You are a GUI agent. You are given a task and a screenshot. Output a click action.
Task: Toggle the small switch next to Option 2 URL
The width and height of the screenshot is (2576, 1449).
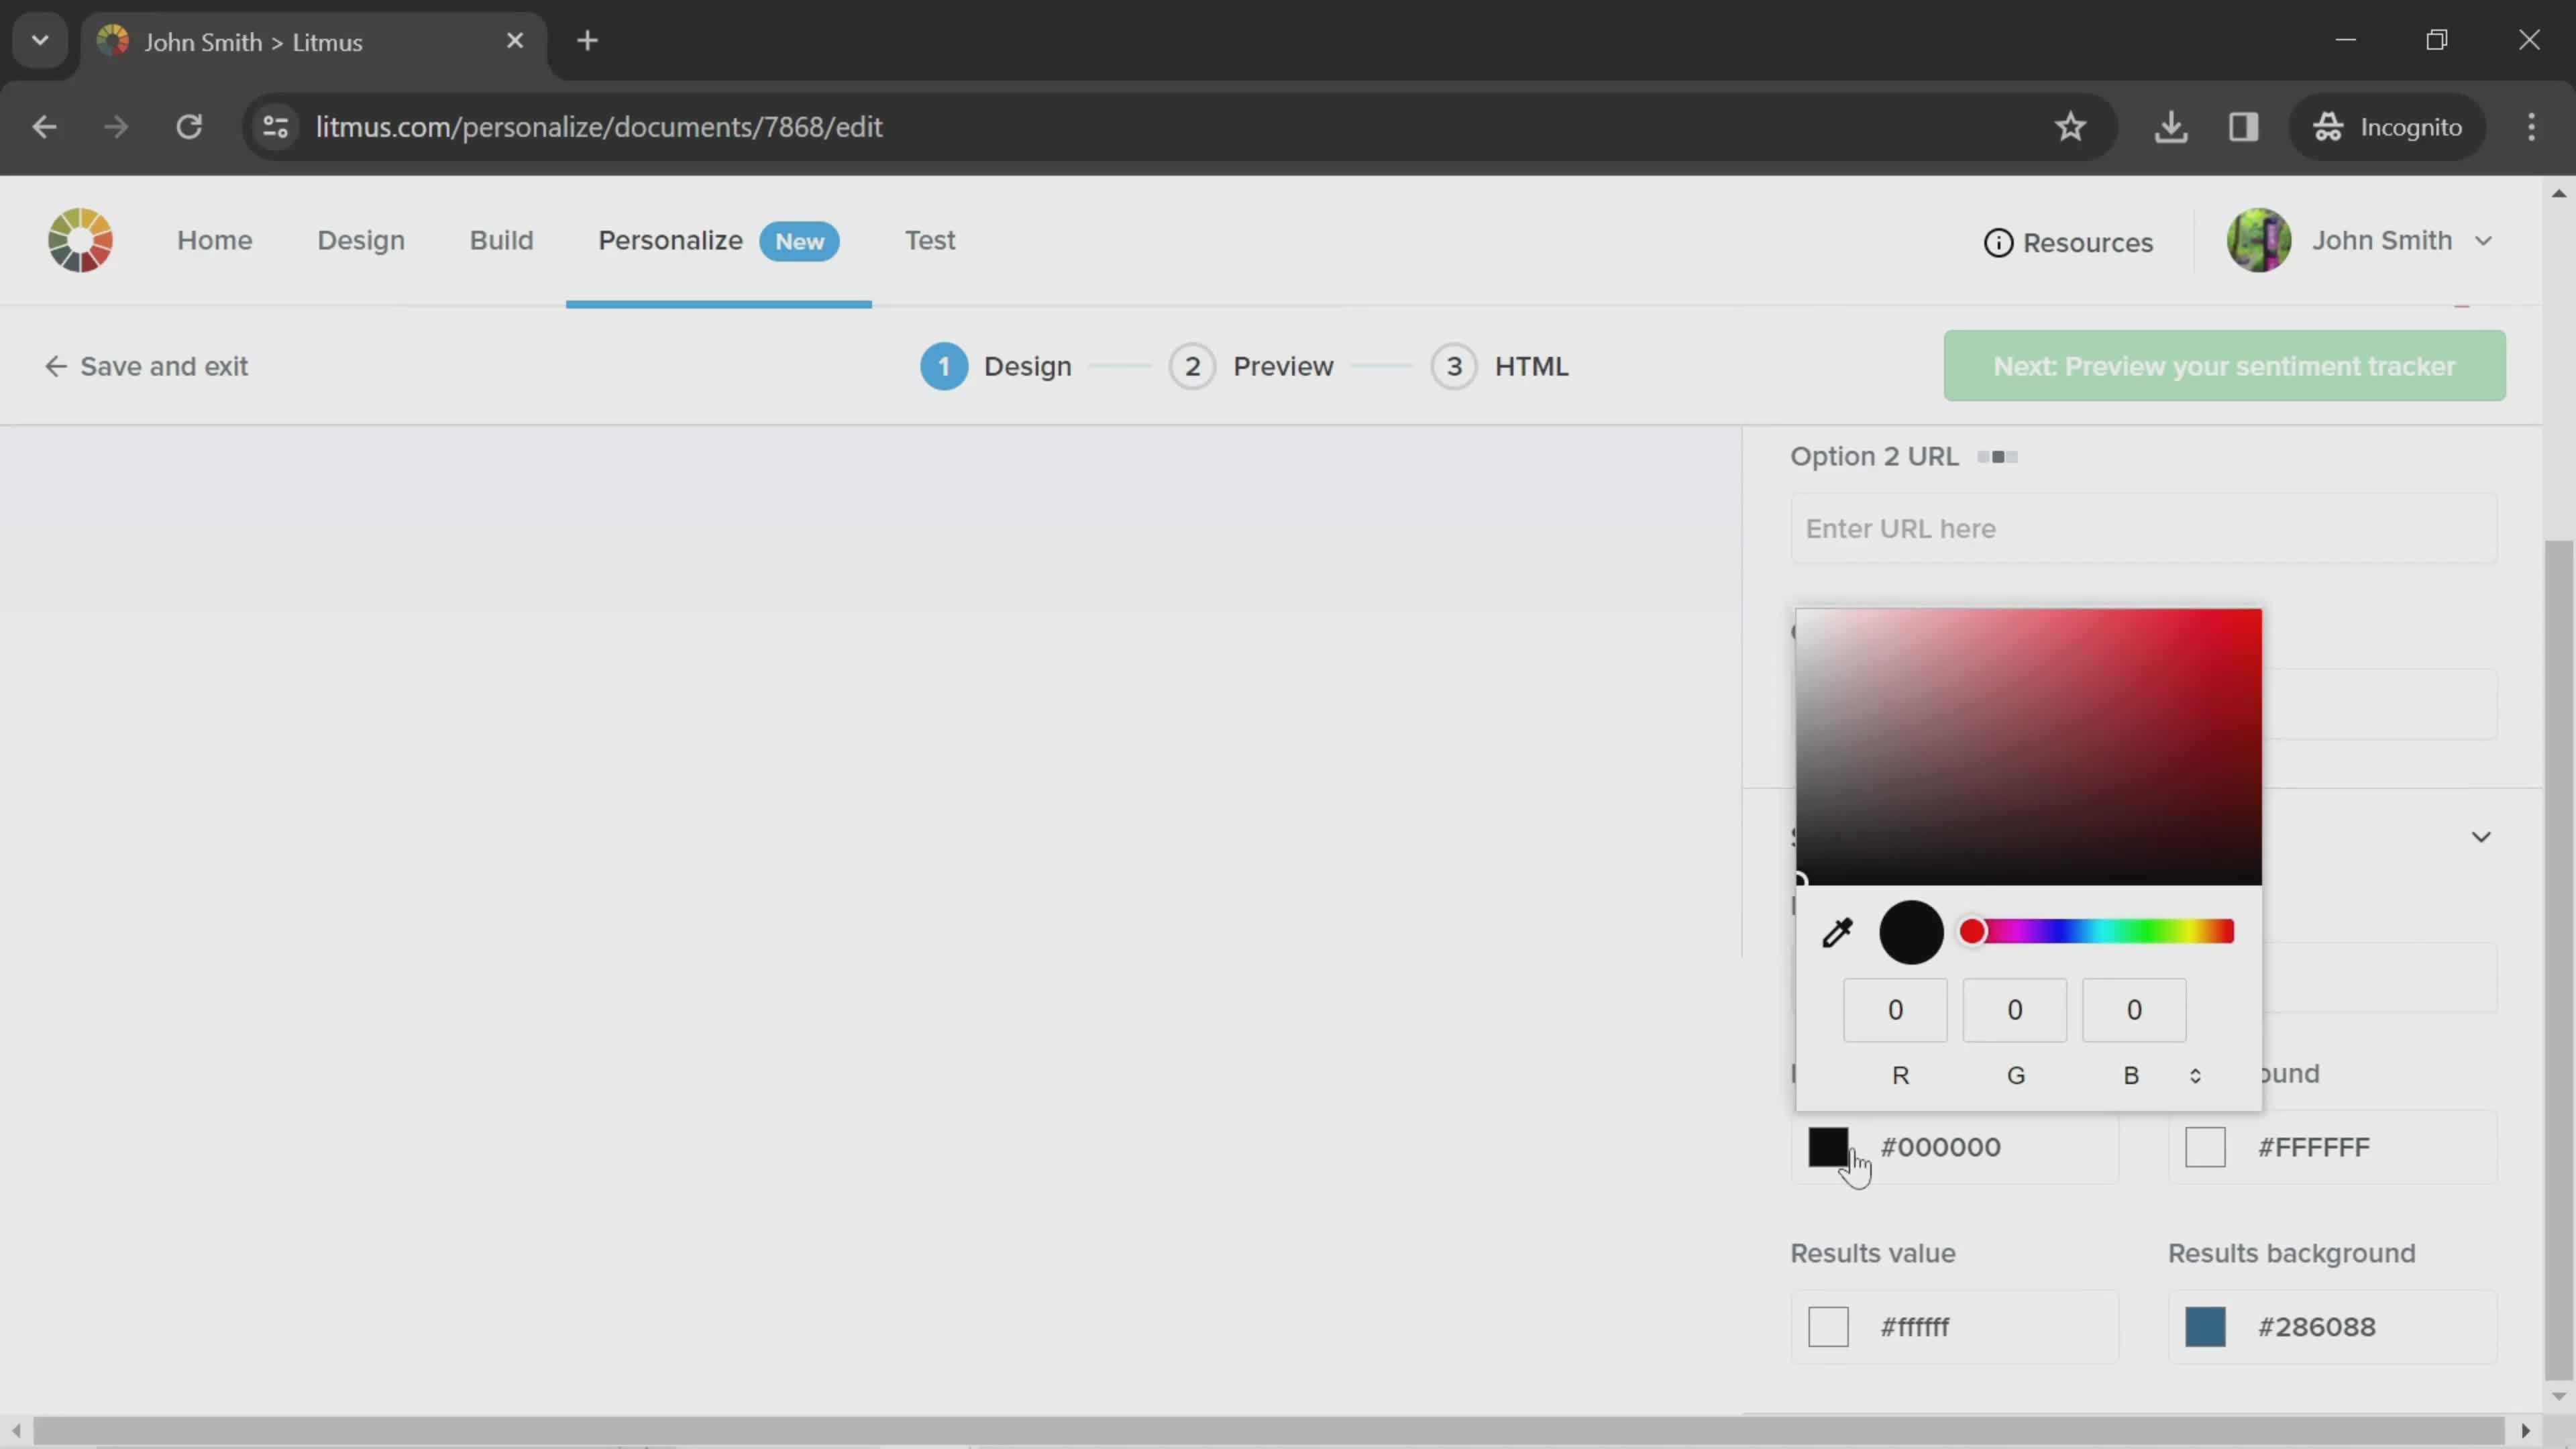pyautogui.click(x=1999, y=456)
